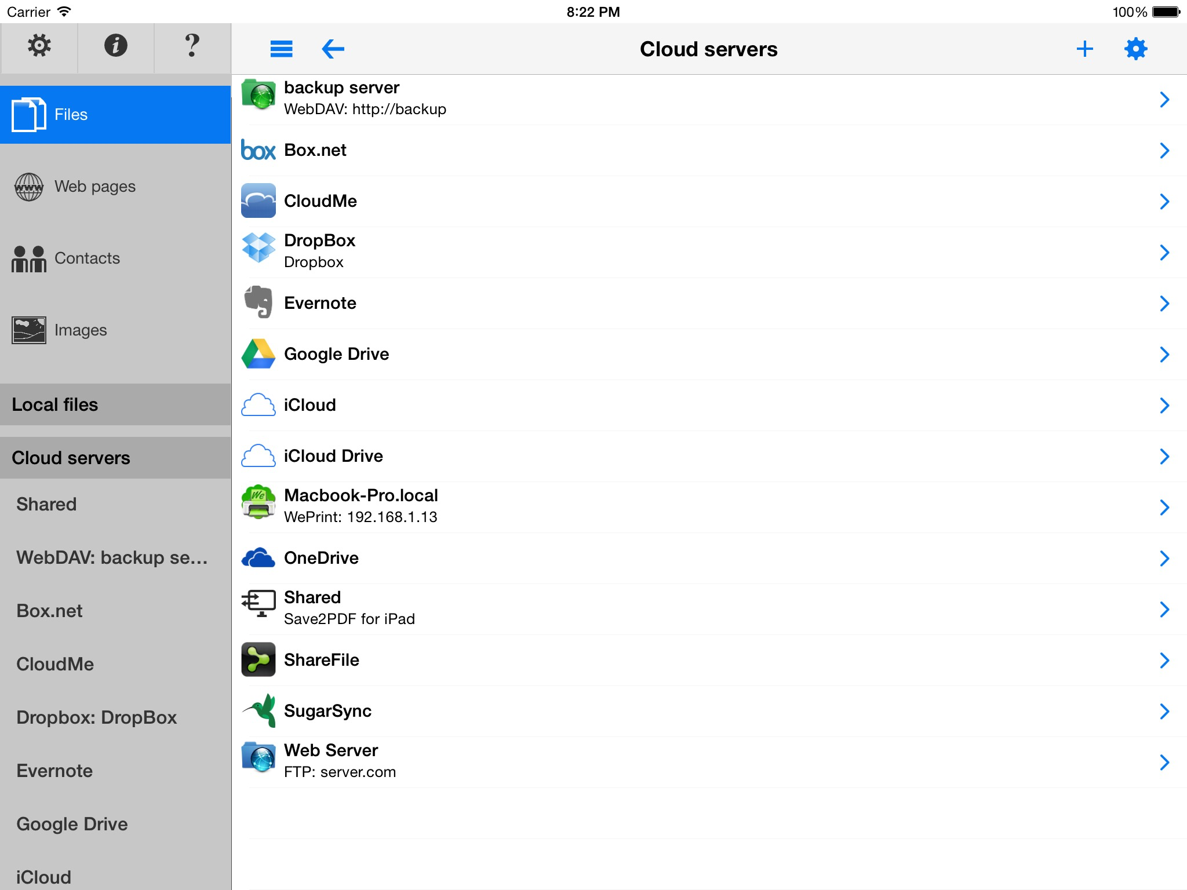1187x890 pixels.
Task: Tap the ShareFile app icon
Action: click(x=258, y=659)
